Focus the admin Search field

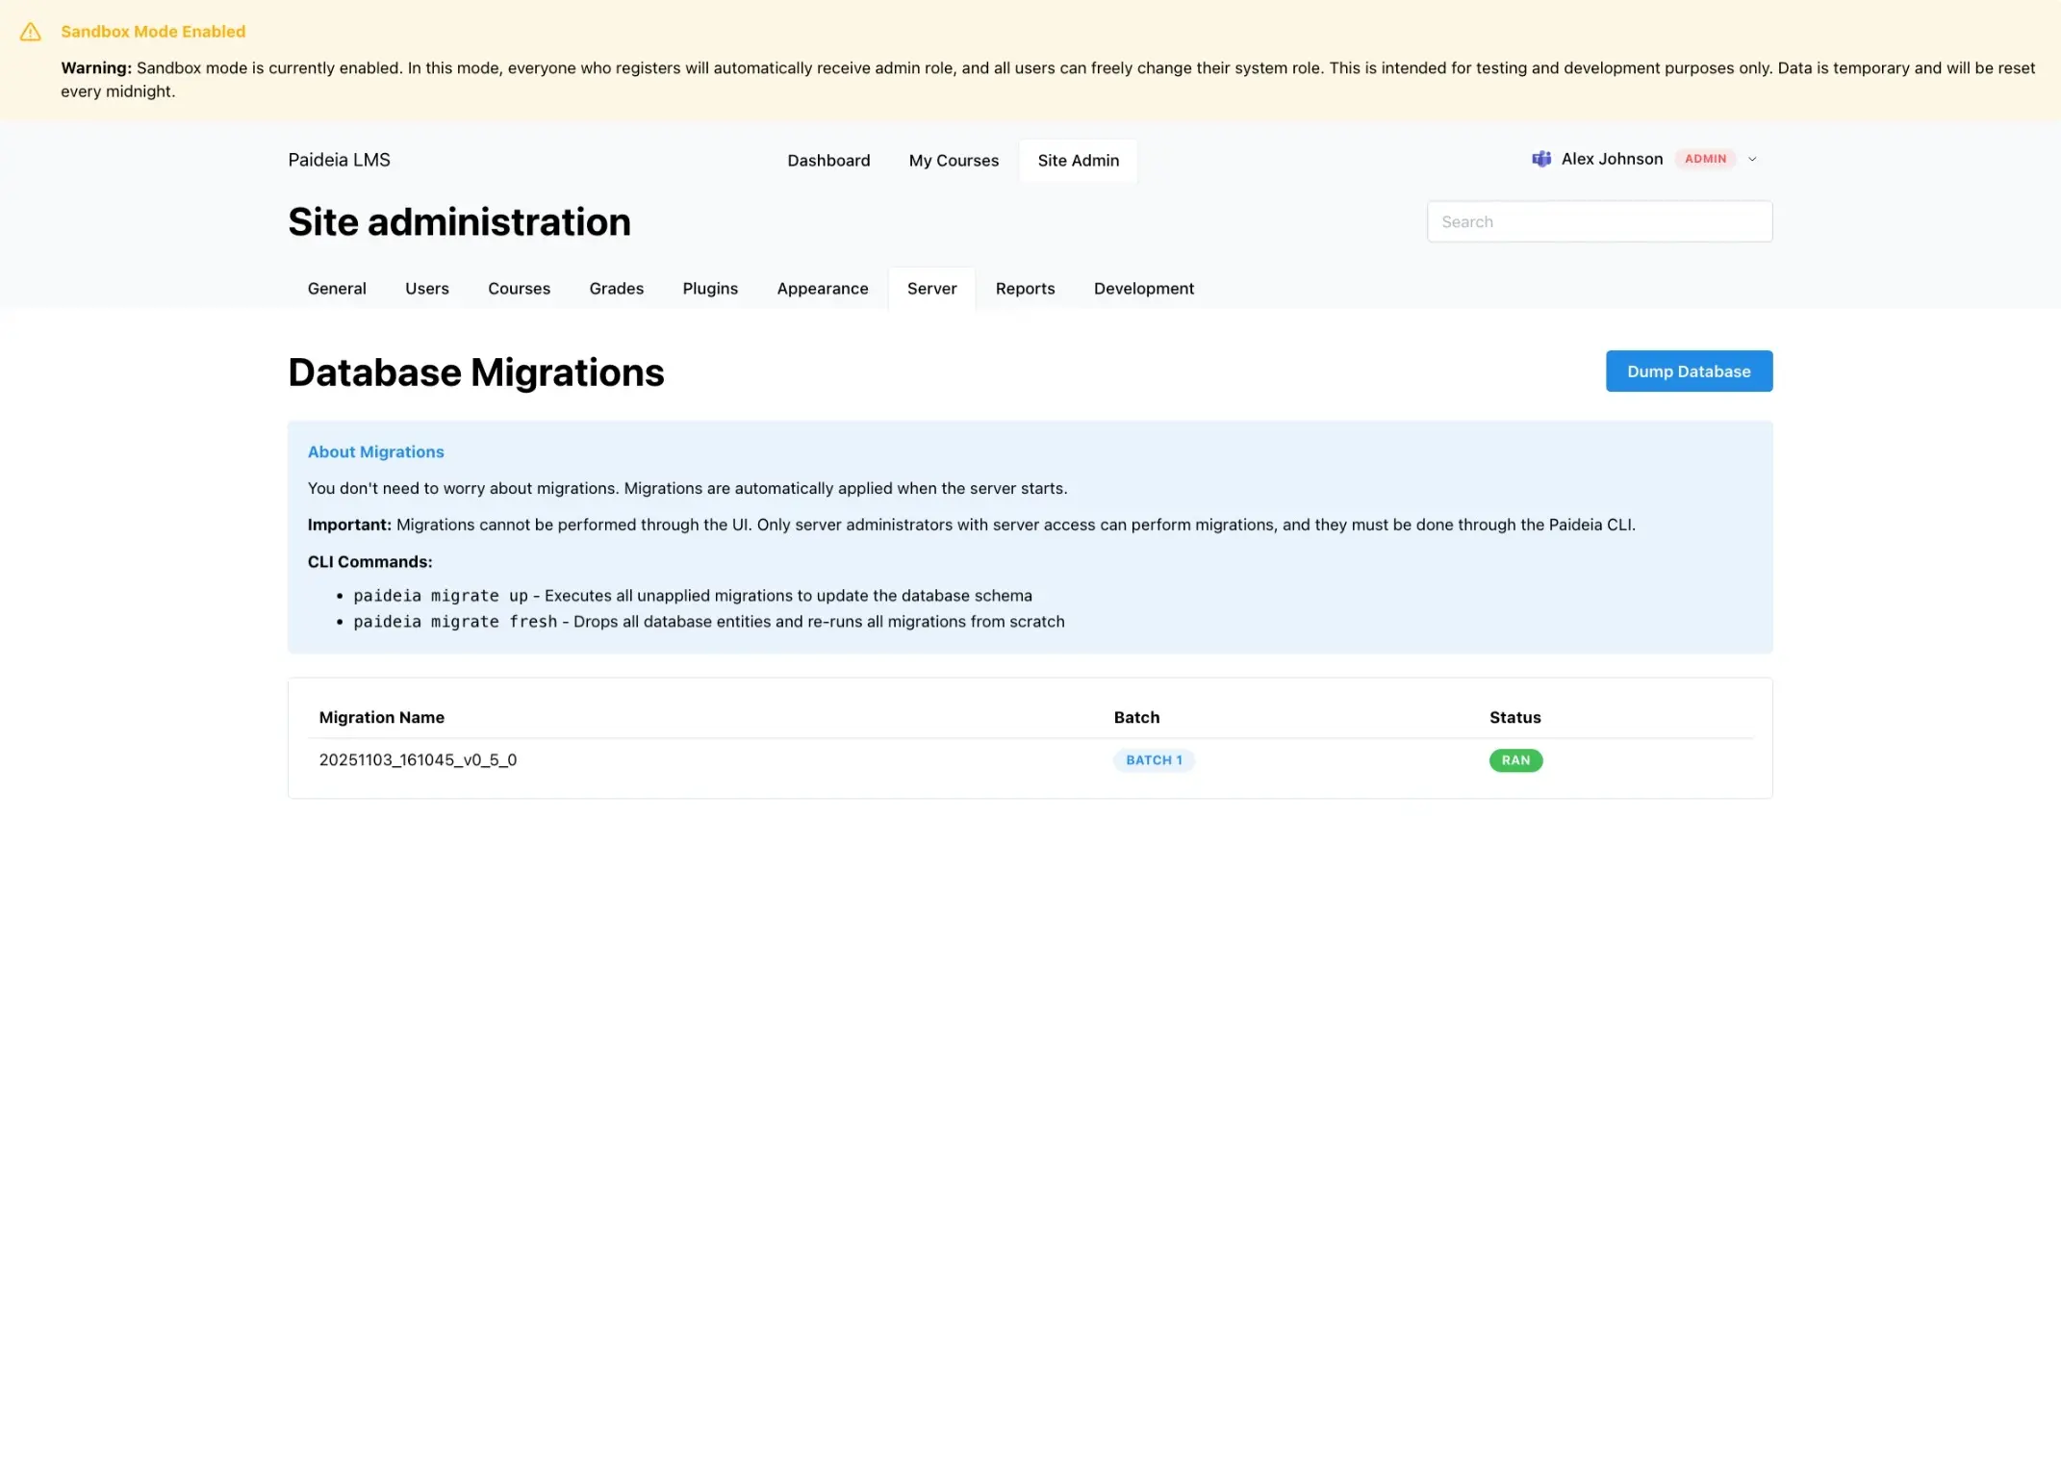[x=1598, y=221]
